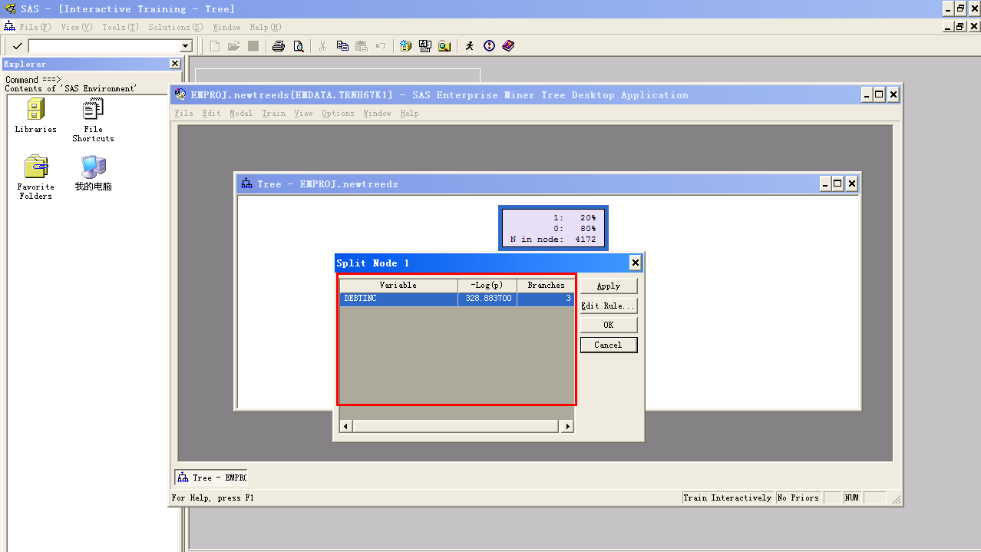Click Apply in Split Node dialog
The image size is (981, 552).
(609, 286)
